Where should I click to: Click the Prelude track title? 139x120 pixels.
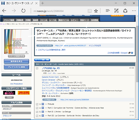point(51,104)
